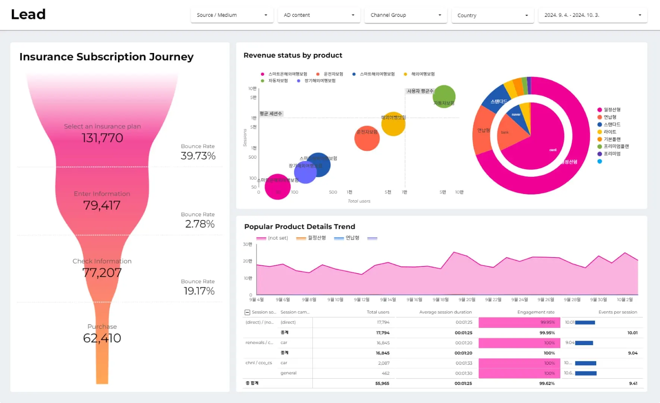Viewport: 660px width, 403px height.
Task: Select the pink bubble at chart bottom-left
Action: click(277, 187)
